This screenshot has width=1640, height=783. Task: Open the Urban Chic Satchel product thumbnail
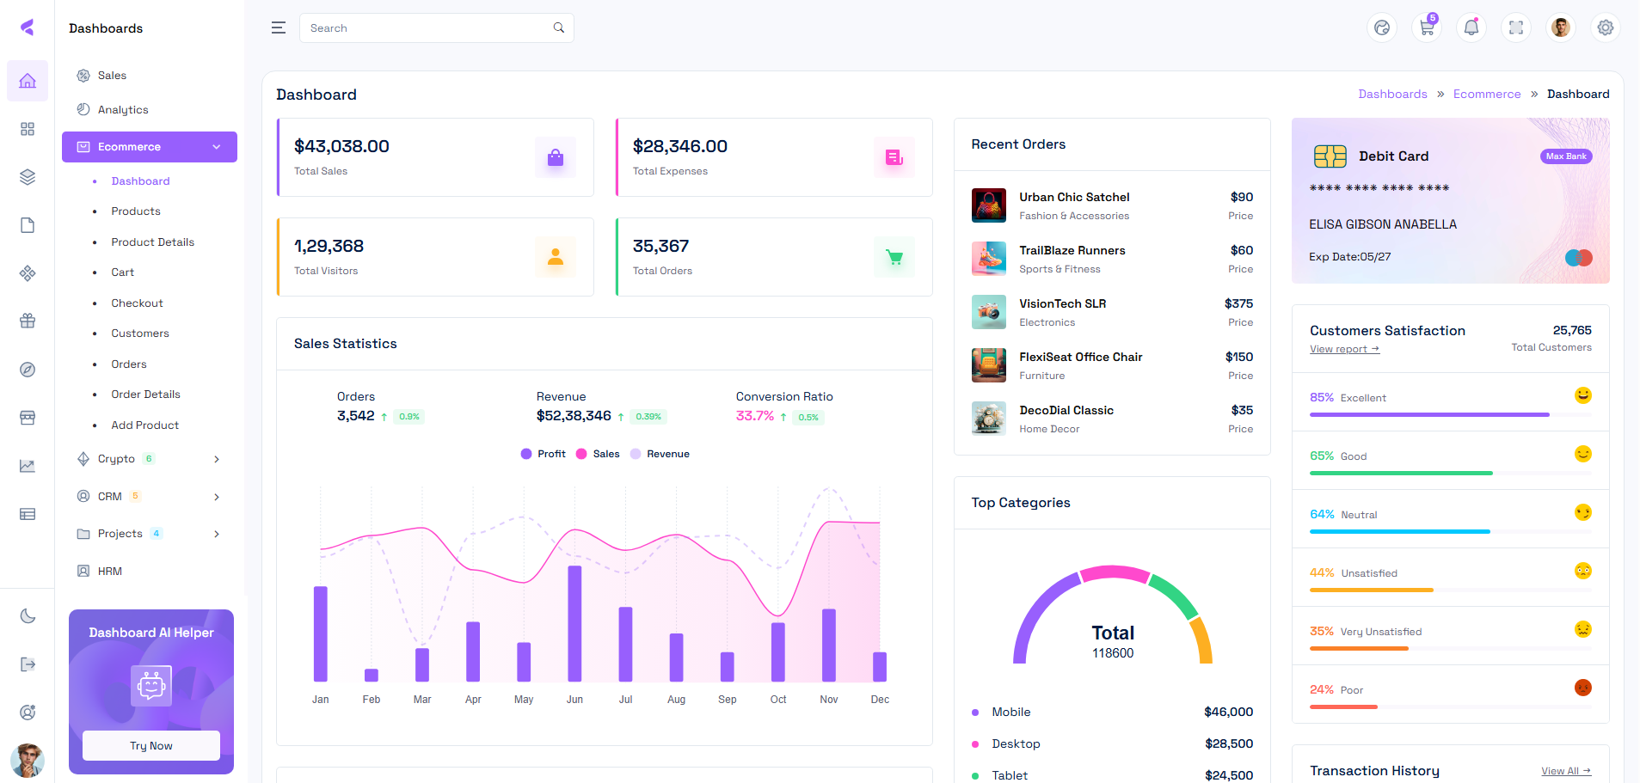click(988, 205)
